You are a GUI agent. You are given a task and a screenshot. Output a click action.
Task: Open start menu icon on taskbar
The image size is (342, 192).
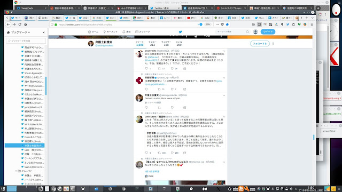click(3, 188)
